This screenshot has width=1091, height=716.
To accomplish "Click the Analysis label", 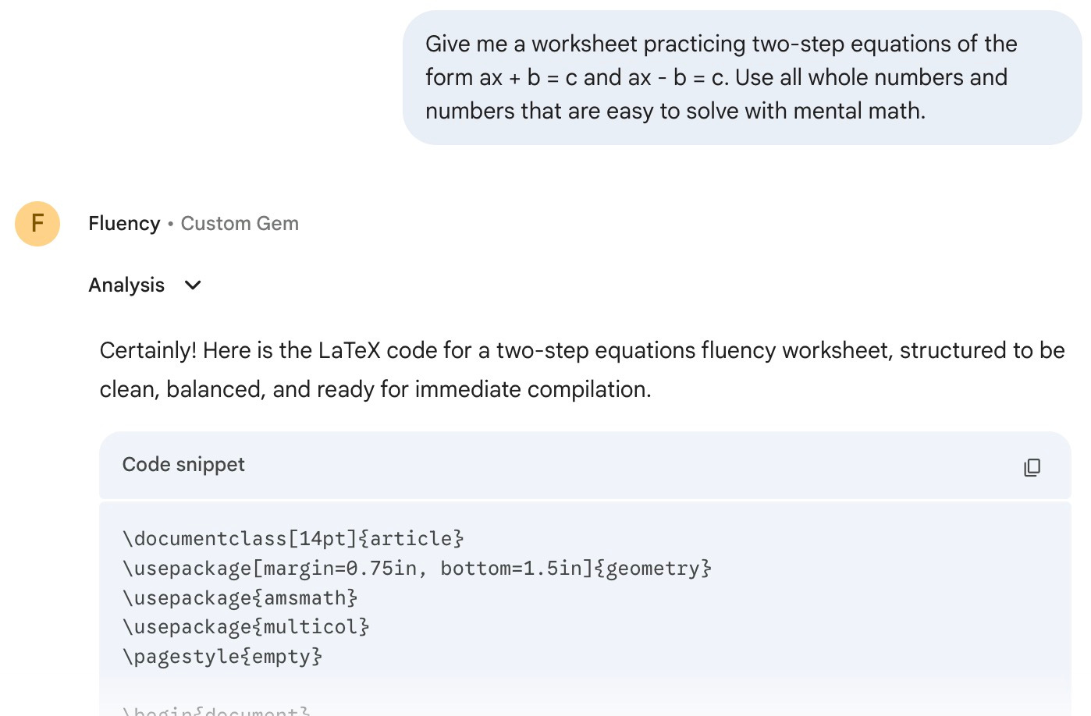I will pos(126,285).
